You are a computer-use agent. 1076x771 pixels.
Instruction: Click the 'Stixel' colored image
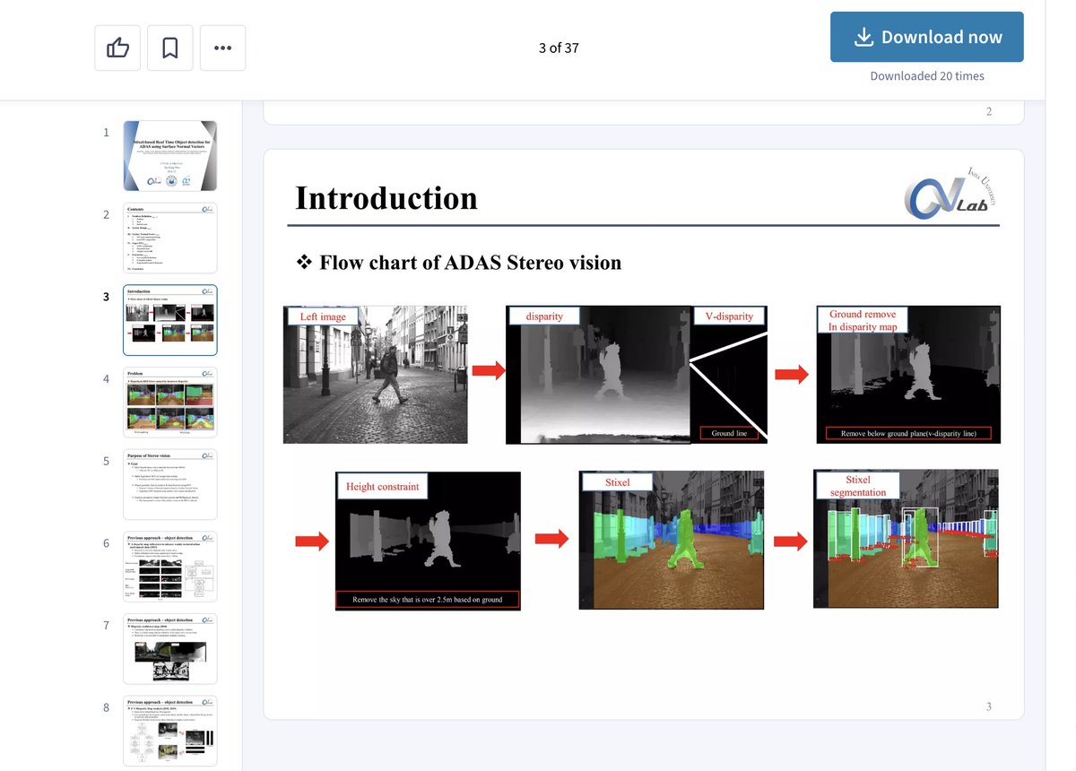coord(672,540)
